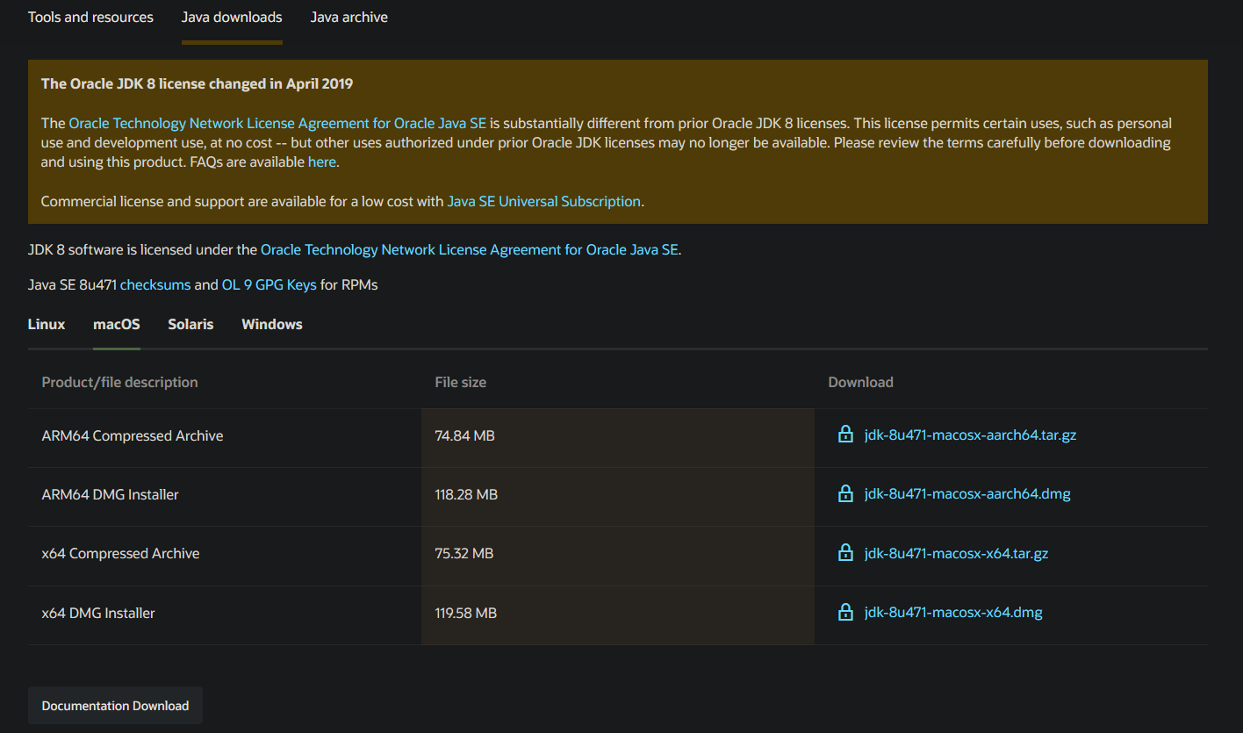The width and height of the screenshot is (1243, 733).
Task: Click the lock icon beside jdk-8u471-macosx-x64.tar.gz
Action: (x=845, y=553)
